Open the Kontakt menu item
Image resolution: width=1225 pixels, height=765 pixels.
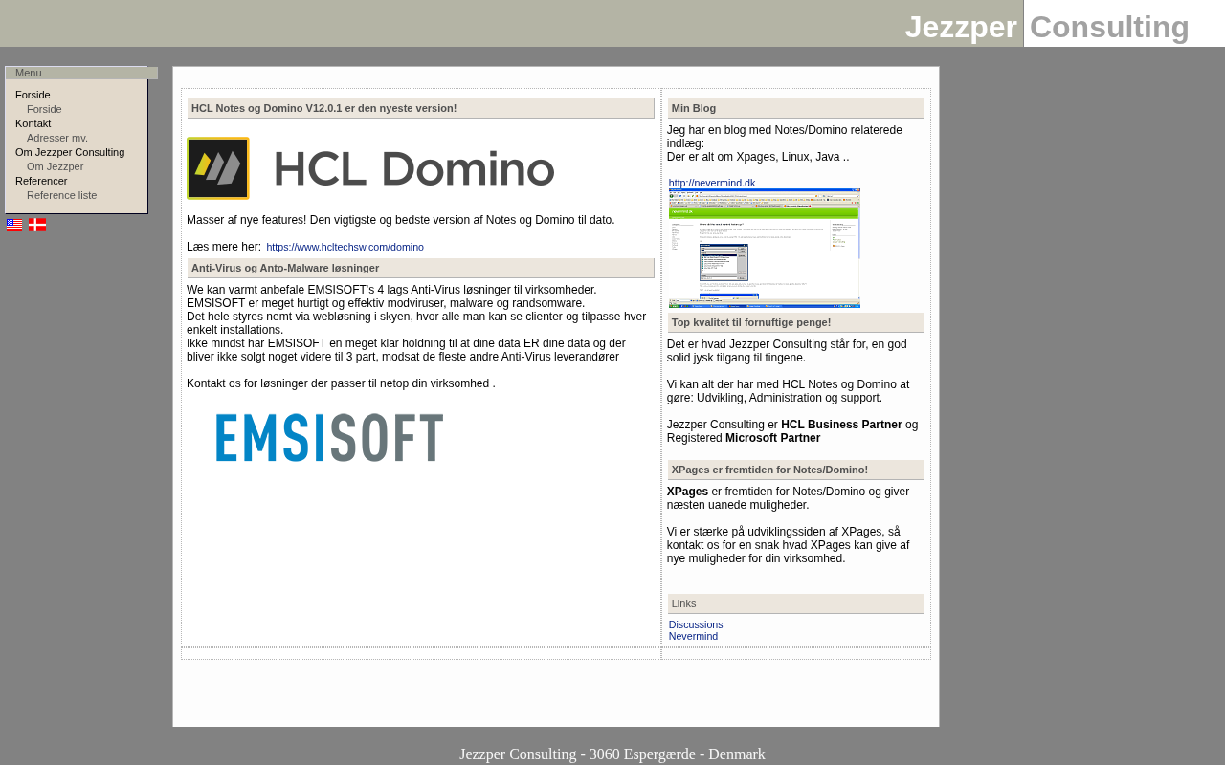33,123
